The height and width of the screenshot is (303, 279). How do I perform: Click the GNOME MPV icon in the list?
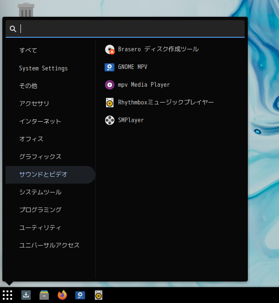click(110, 67)
